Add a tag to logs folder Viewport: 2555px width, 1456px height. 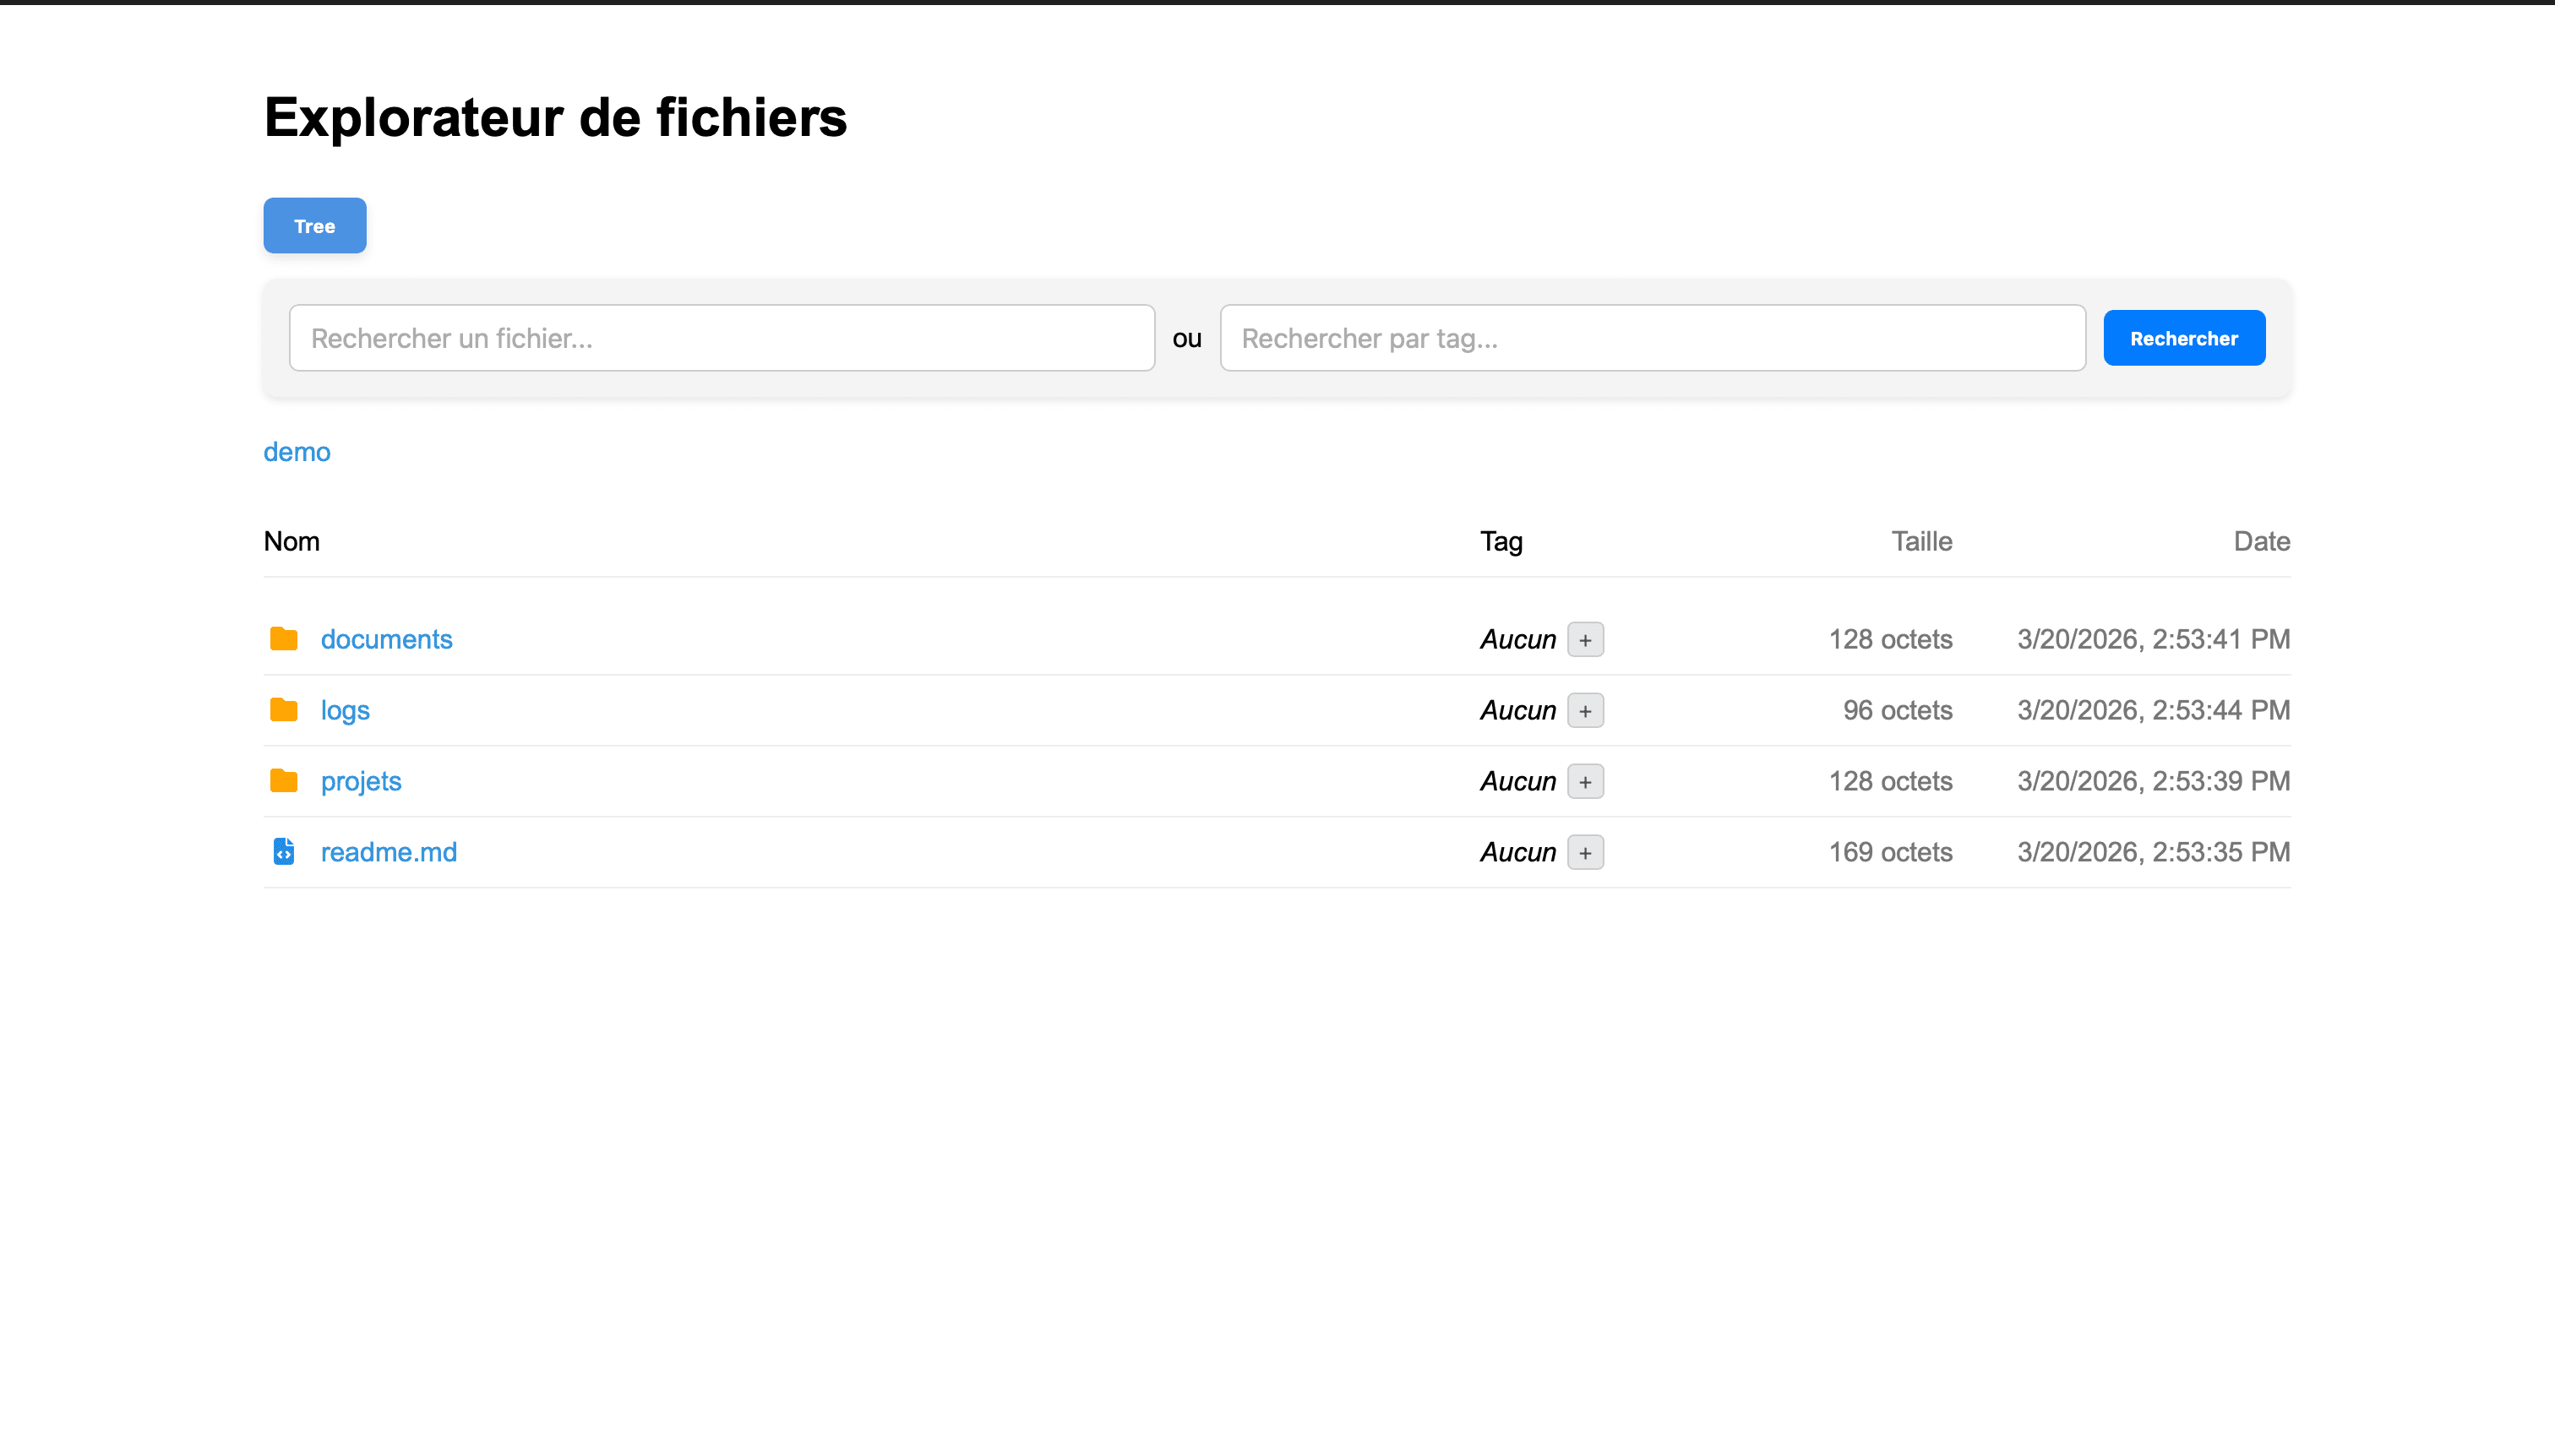[x=1584, y=711]
